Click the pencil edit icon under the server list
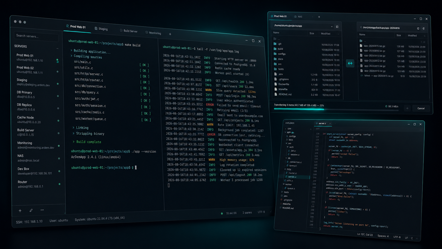The width and height of the screenshot is (442, 249). coord(31,210)
